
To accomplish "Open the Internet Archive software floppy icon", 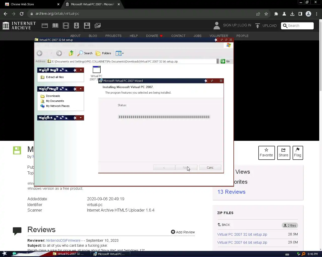I will tap(87, 26).
